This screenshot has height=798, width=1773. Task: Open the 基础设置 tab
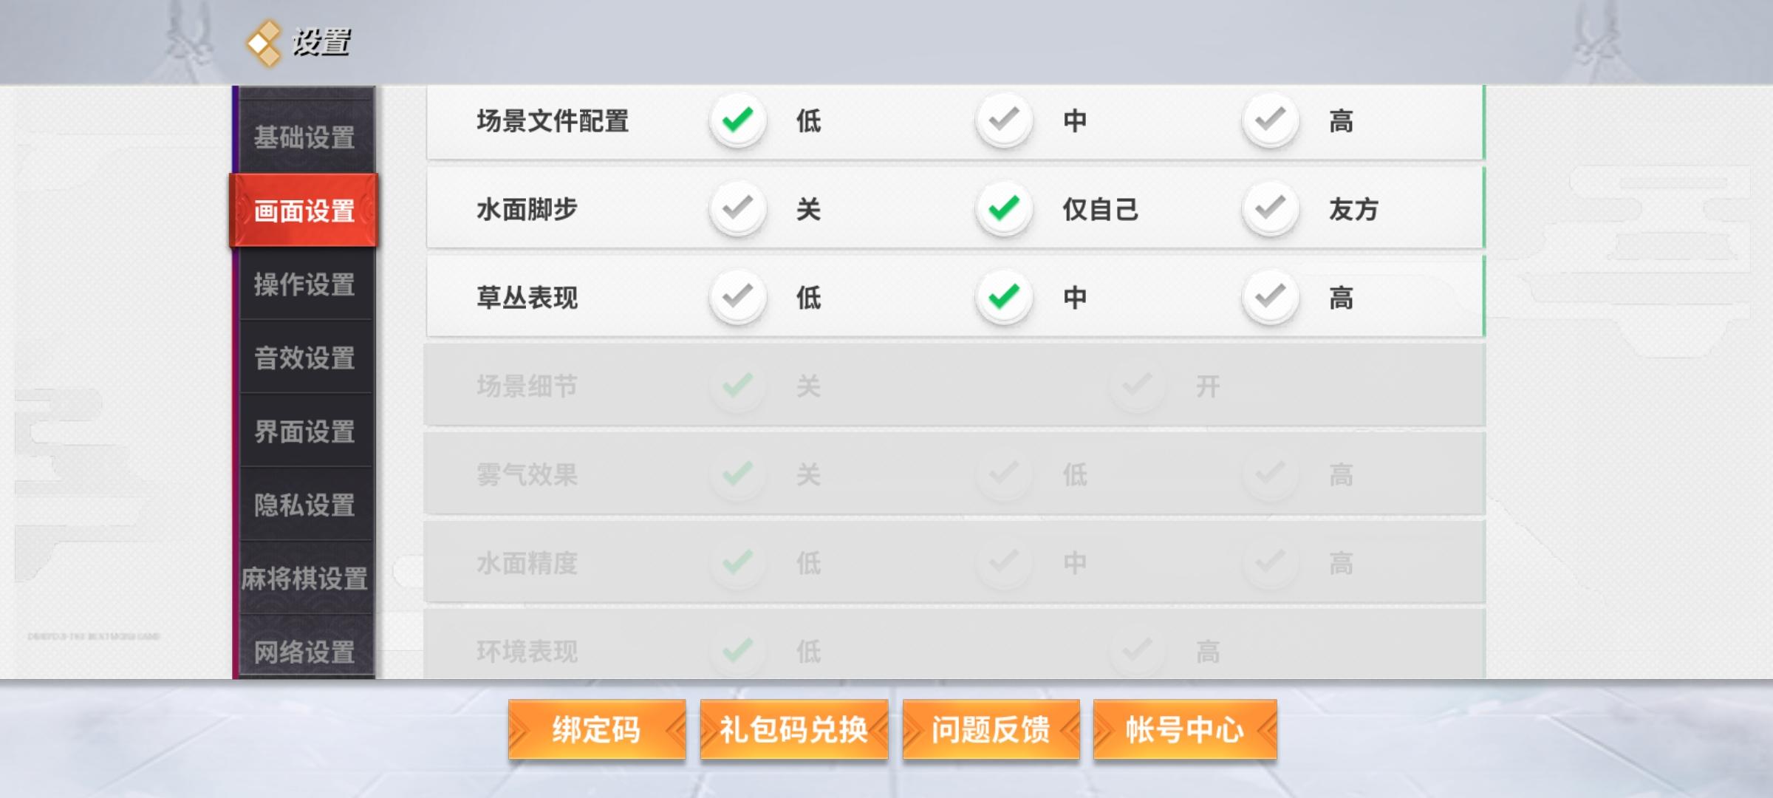[x=304, y=137]
